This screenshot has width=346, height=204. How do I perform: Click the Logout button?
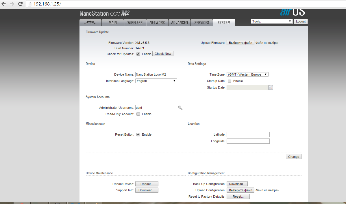[301, 21]
